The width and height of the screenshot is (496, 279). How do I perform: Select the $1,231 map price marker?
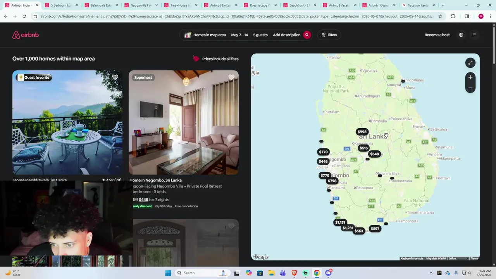click(348, 228)
